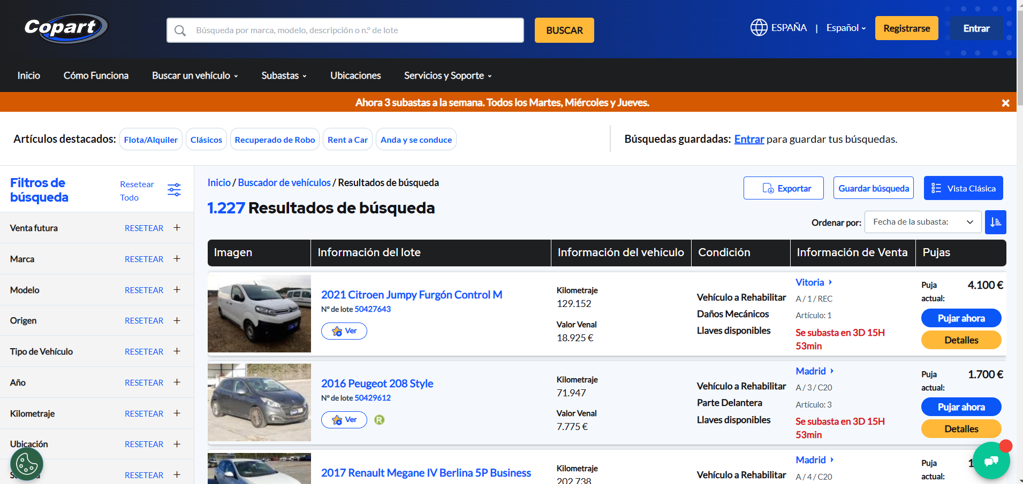Click Pujar ahora for Citroen Jumpy

961,318
